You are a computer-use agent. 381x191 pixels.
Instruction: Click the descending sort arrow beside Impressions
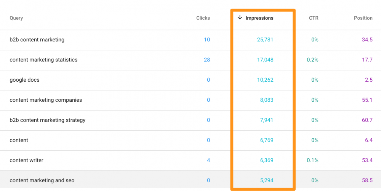(x=240, y=17)
